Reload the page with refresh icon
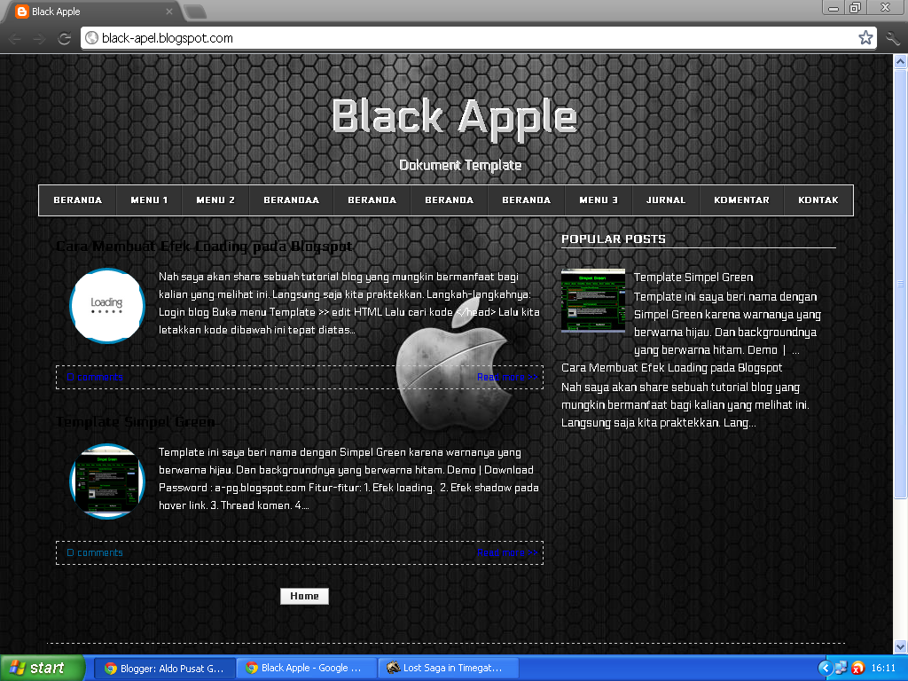Viewport: 908px width, 681px height. pos(64,39)
